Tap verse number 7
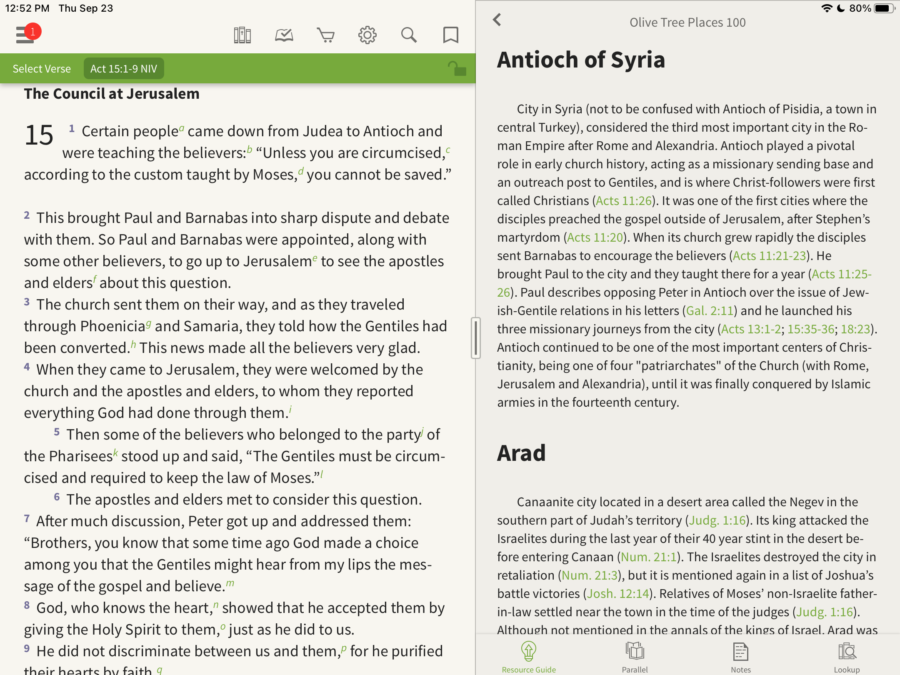 click(27, 519)
